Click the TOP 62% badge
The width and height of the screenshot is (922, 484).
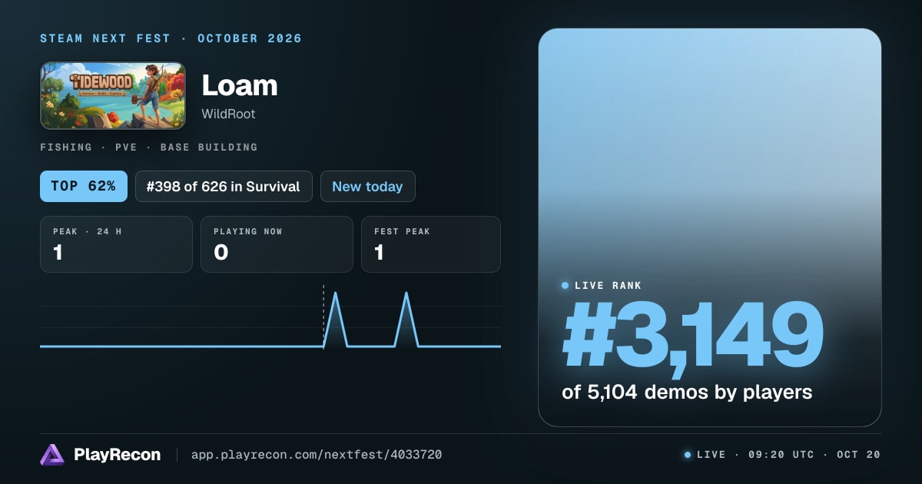click(x=84, y=186)
